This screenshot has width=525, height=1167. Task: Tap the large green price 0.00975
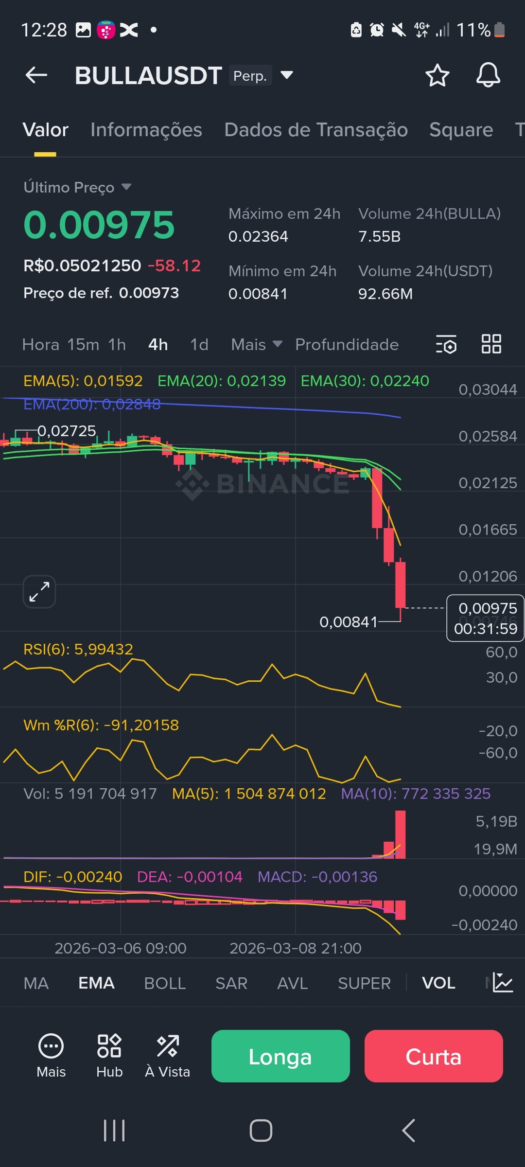(99, 225)
